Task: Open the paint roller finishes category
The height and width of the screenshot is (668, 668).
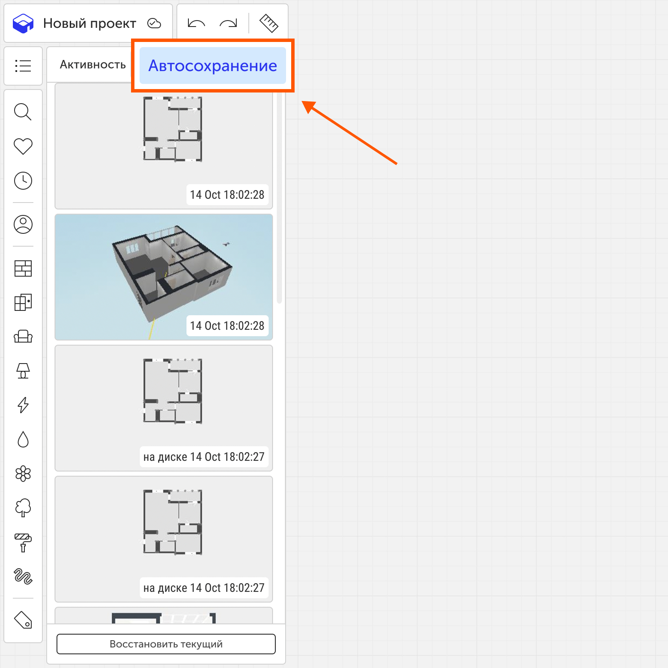Action: [23, 543]
